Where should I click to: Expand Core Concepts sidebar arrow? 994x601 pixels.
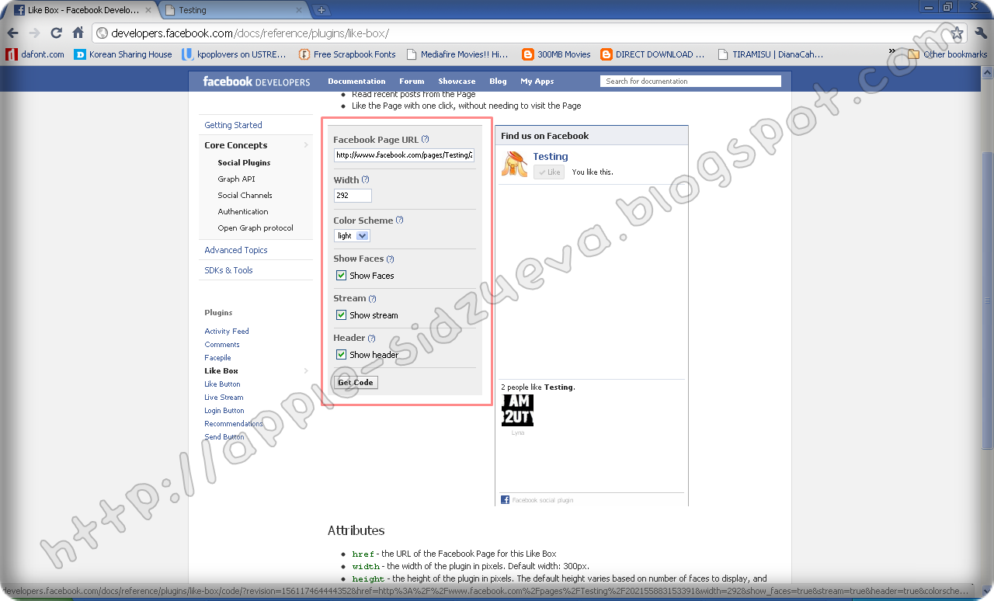click(x=306, y=145)
